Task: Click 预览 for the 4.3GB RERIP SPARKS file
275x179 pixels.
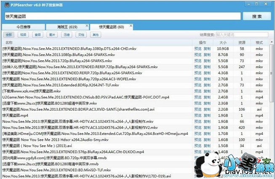Action: coord(198,73)
